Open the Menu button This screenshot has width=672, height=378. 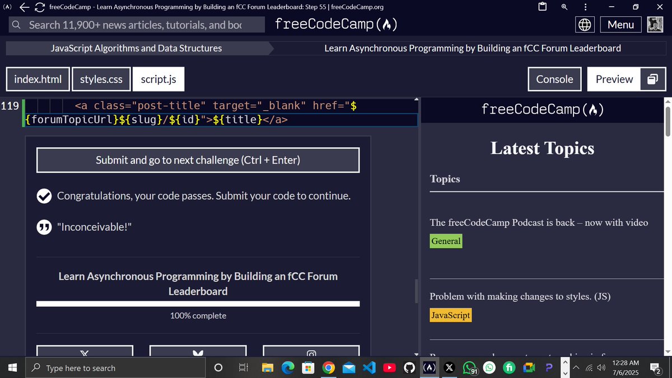(620, 25)
